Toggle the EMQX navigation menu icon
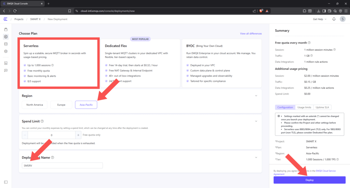The height and width of the screenshot is (188, 350). pyautogui.click(x=5, y=19)
